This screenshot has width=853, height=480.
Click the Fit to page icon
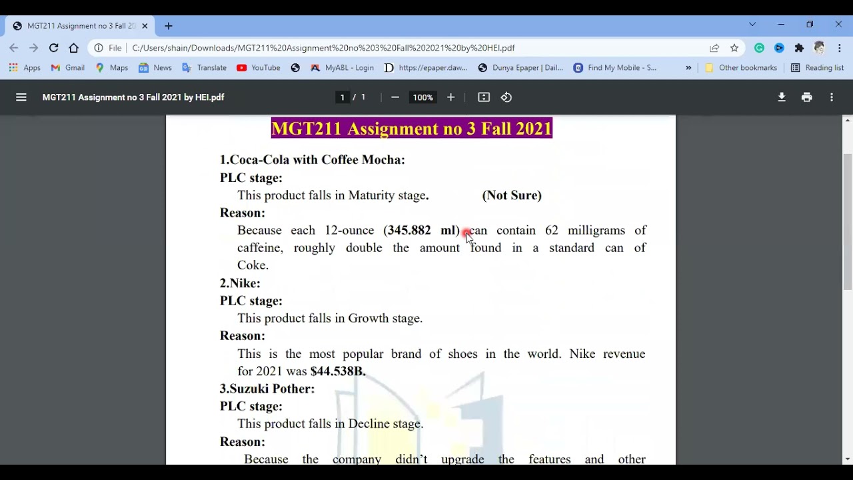pyautogui.click(x=484, y=97)
